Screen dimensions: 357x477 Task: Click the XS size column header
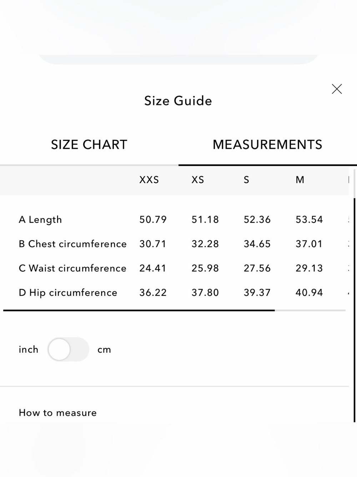[198, 180]
